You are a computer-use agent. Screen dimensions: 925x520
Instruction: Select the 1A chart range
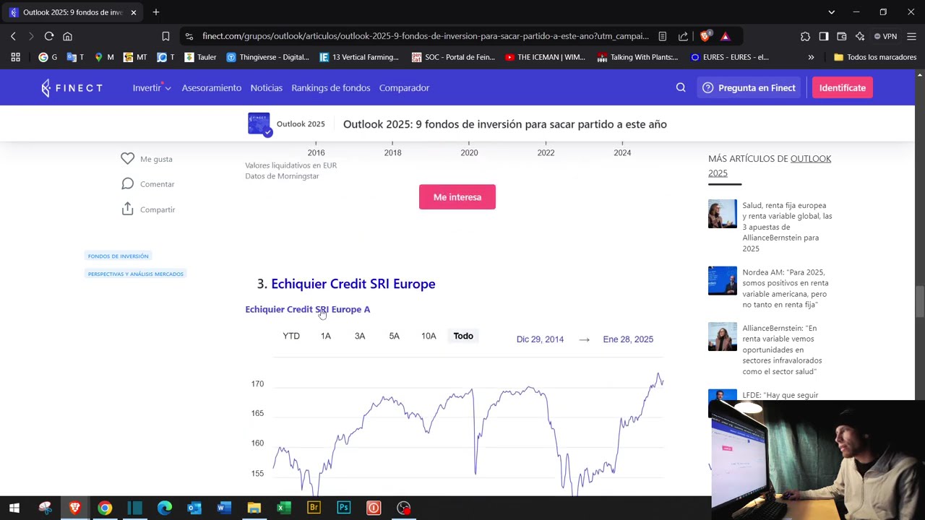point(326,336)
